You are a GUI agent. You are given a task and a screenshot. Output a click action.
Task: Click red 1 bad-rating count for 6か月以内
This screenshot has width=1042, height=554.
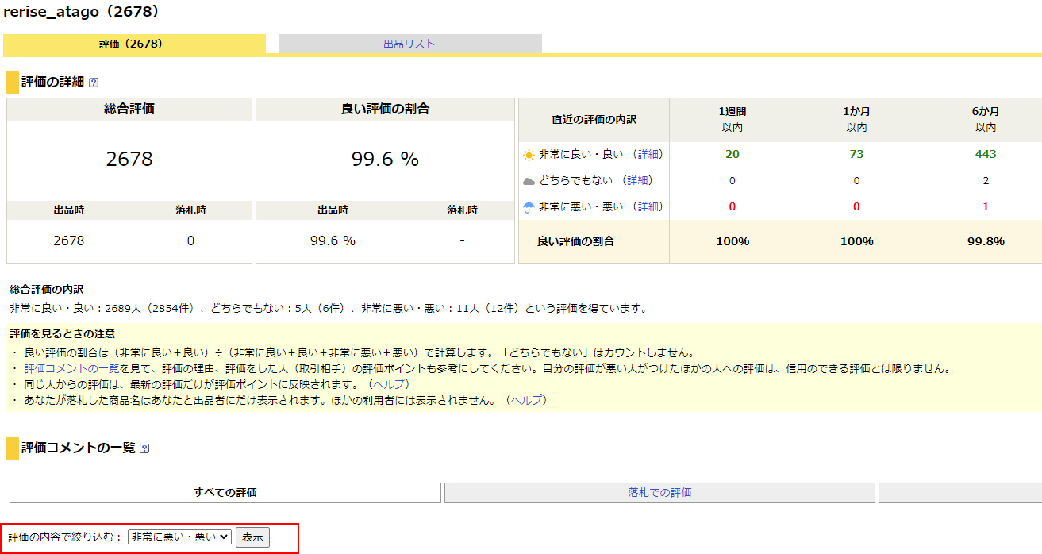pyautogui.click(x=986, y=206)
